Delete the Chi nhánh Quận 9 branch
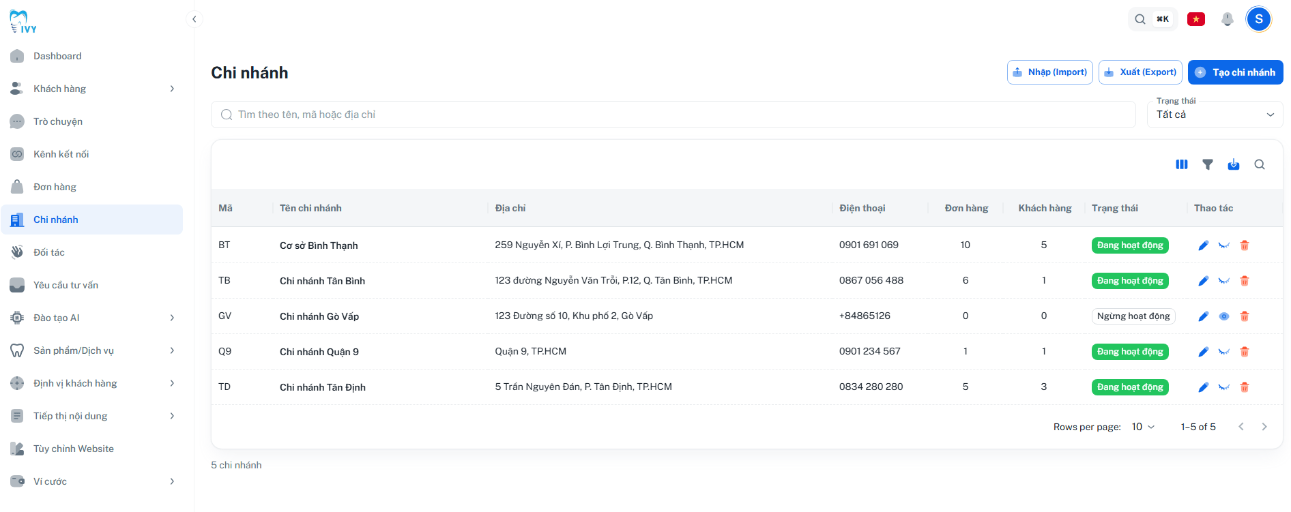Image resolution: width=1291 pixels, height=512 pixels. coord(1245,352)
